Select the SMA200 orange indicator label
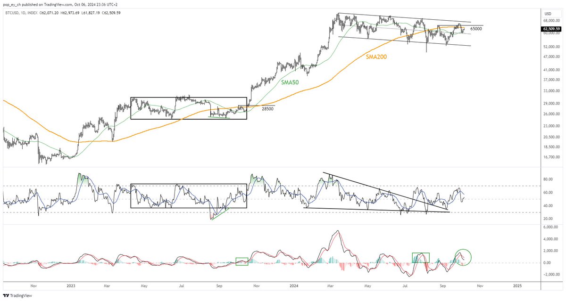 375,57
